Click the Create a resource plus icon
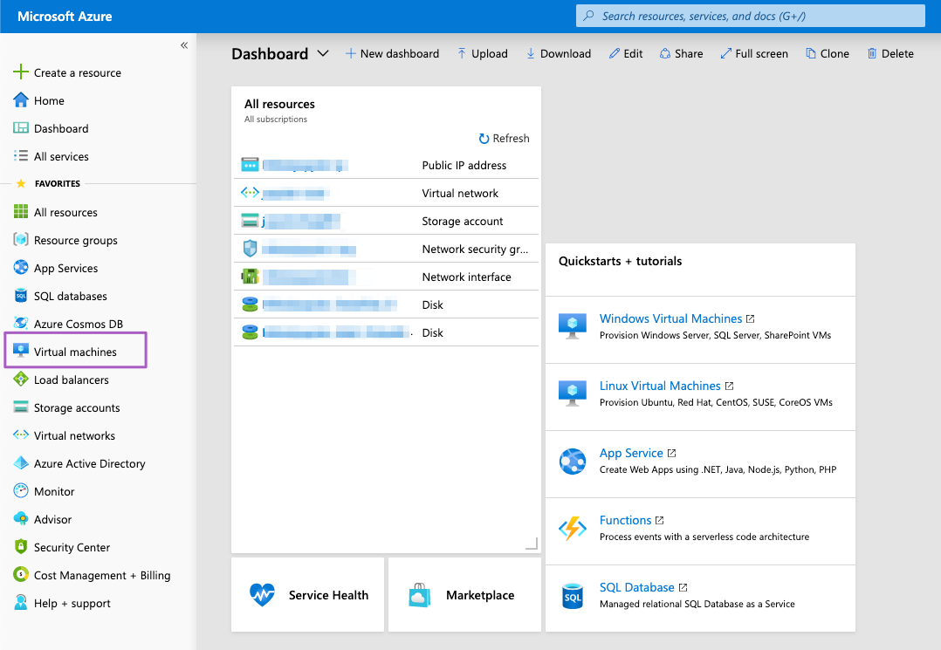Image resolution: width=941 pixels, height=650 pixels. 21,72
